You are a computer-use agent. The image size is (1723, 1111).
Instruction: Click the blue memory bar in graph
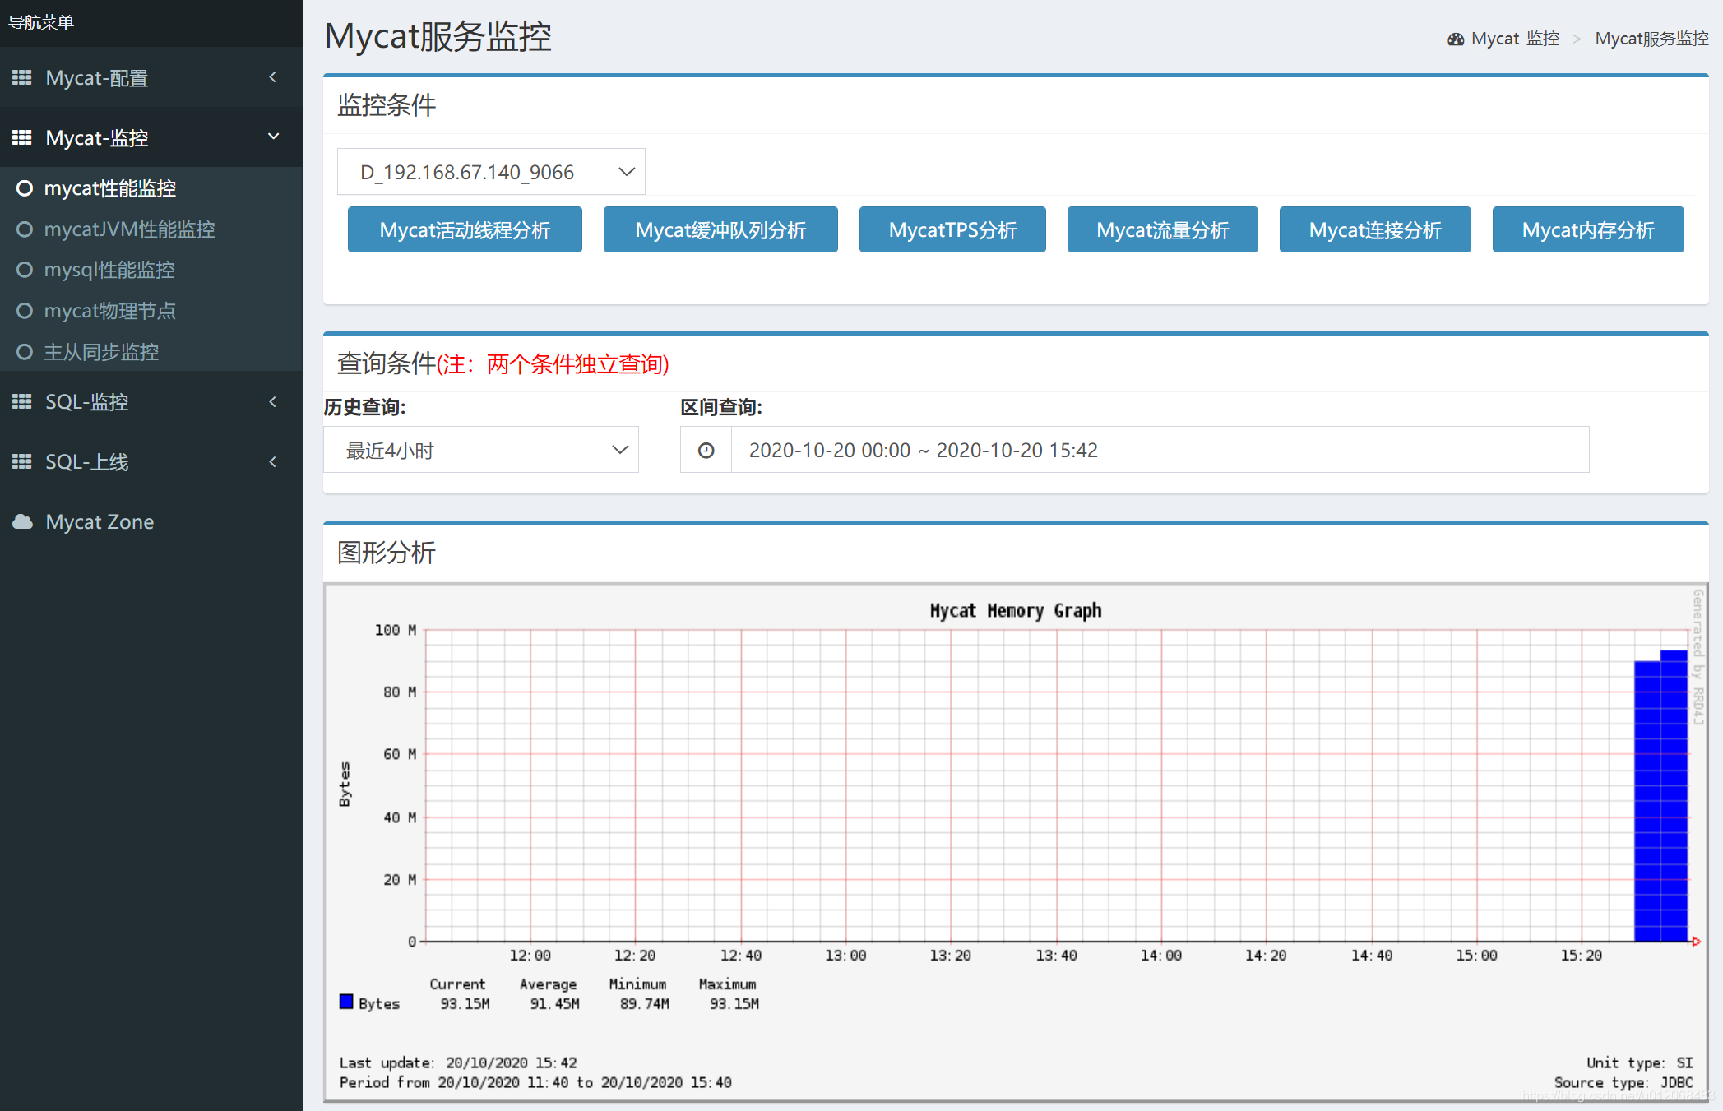click(1660, 796)
